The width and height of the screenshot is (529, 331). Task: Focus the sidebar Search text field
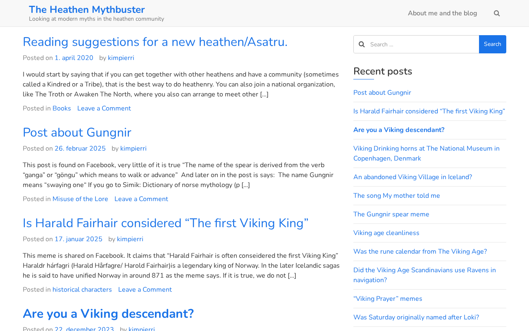tap(422, 44)
